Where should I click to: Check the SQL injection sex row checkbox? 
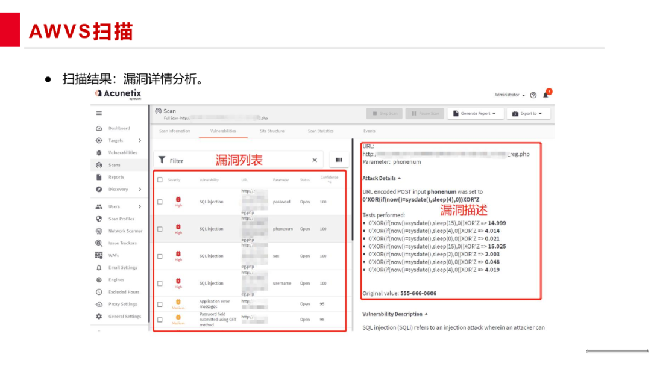(160, 256)
